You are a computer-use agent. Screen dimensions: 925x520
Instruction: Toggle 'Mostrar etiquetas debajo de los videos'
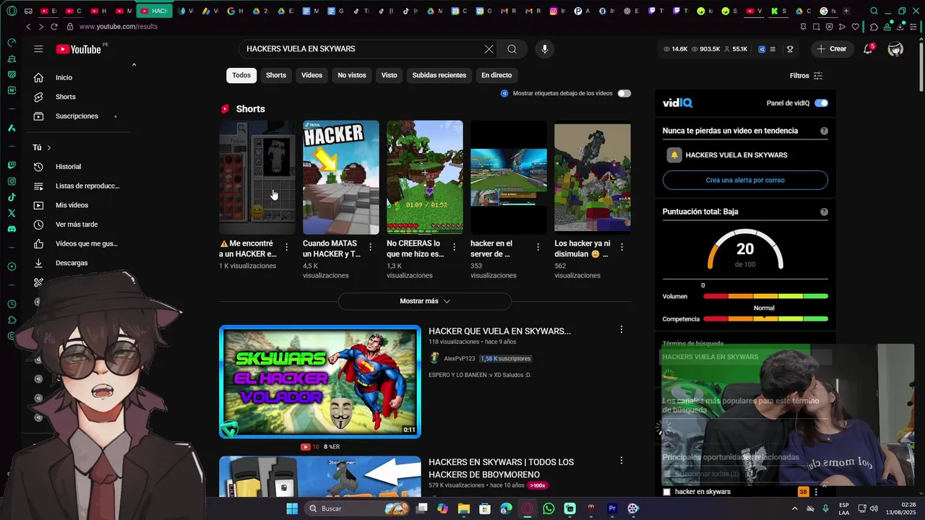point(624,93)
